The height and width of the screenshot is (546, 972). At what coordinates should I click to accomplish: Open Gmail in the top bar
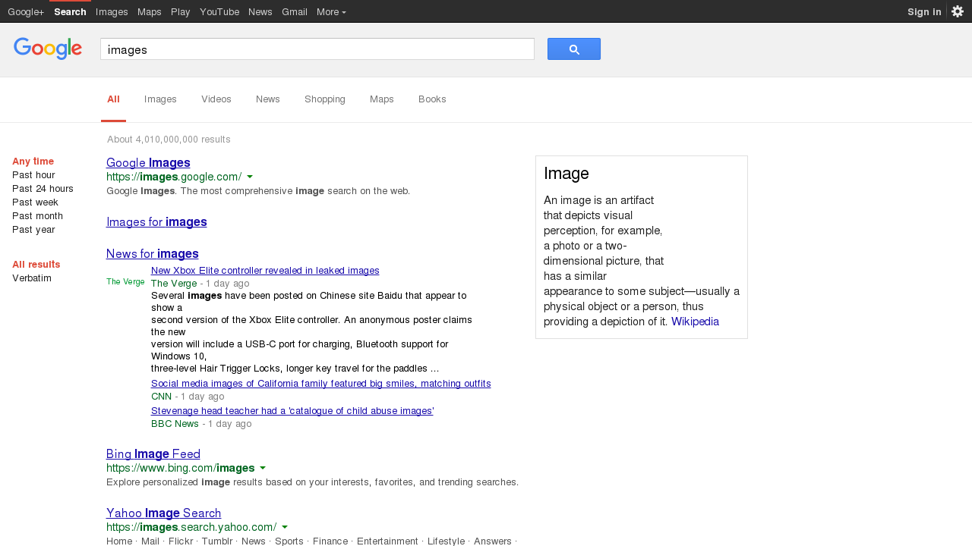point(295,11)
